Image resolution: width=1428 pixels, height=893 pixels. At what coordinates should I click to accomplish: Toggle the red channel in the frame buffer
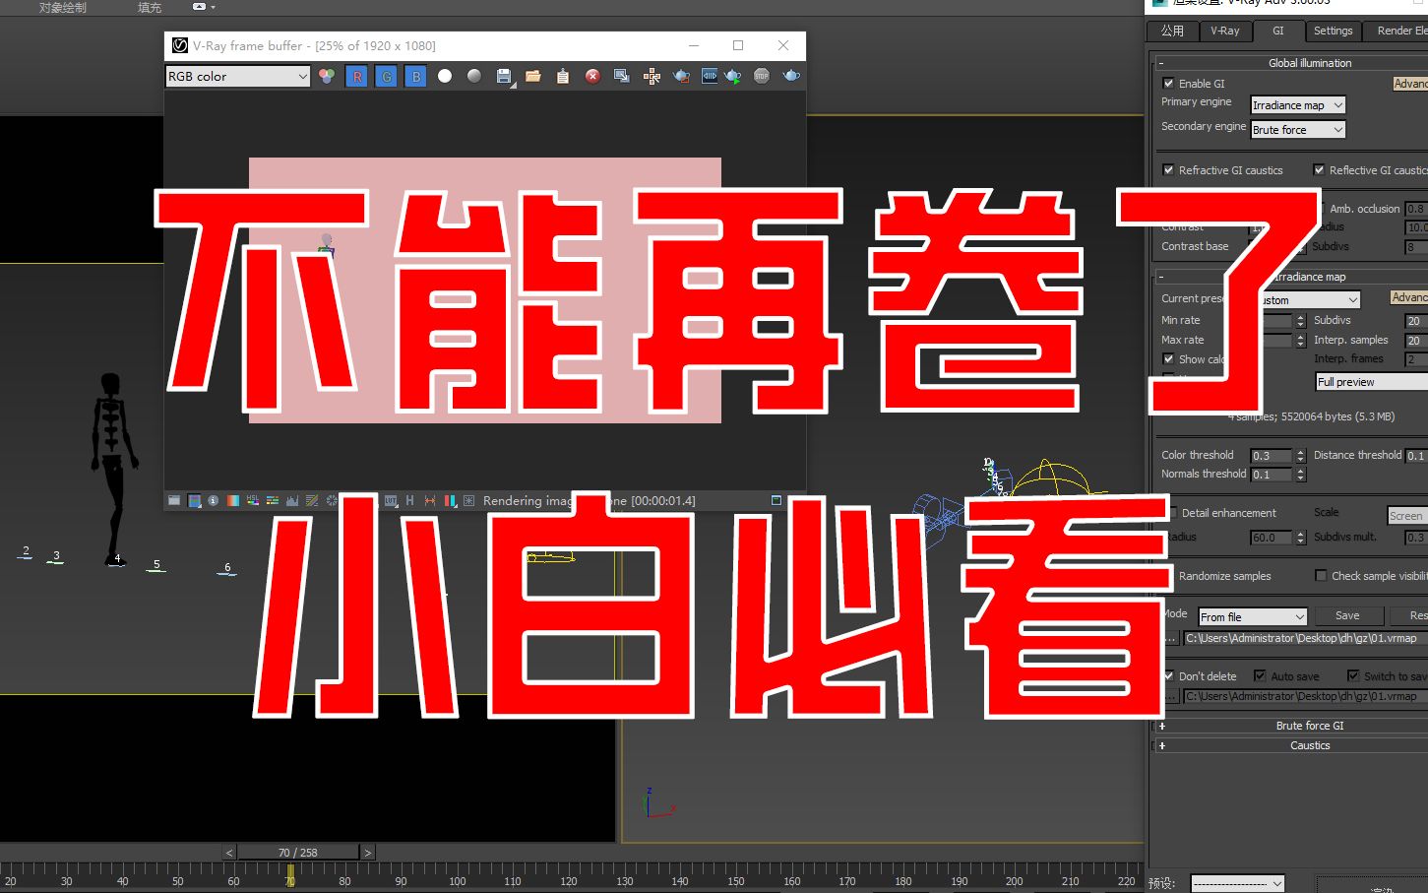[356, 76]
